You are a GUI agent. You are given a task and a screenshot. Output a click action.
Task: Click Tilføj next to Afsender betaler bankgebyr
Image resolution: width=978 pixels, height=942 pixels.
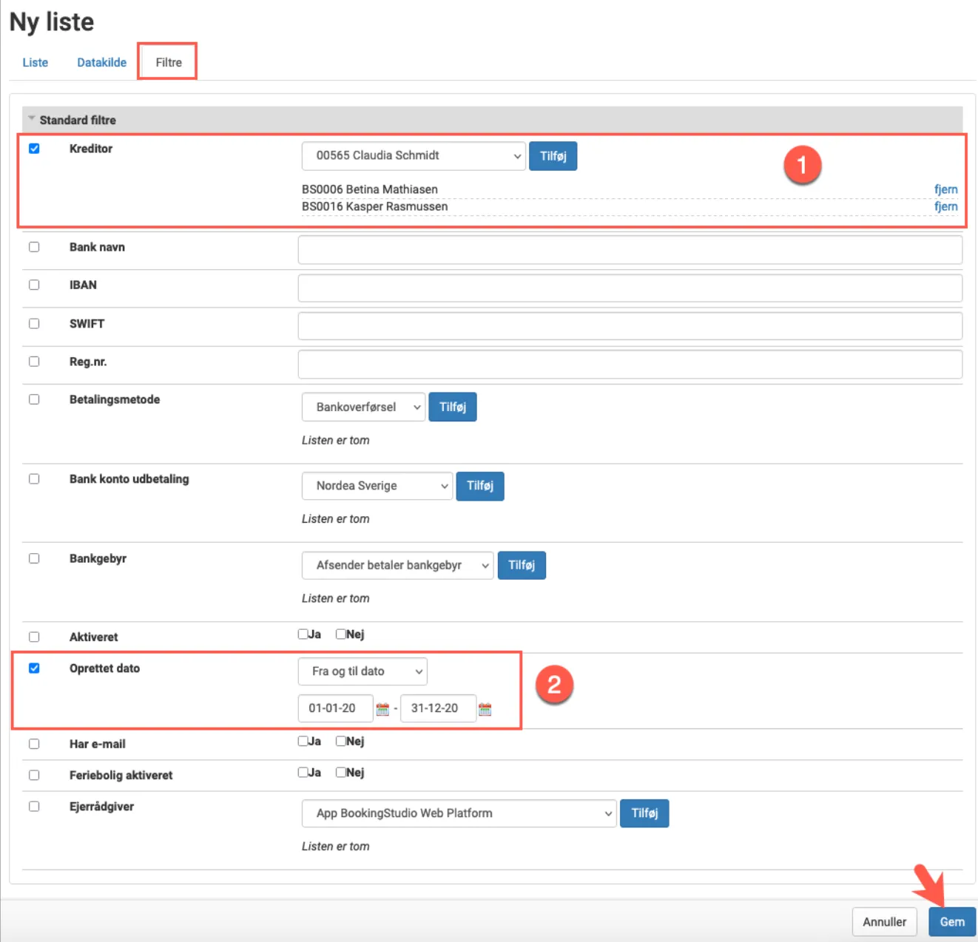point(522,566)
